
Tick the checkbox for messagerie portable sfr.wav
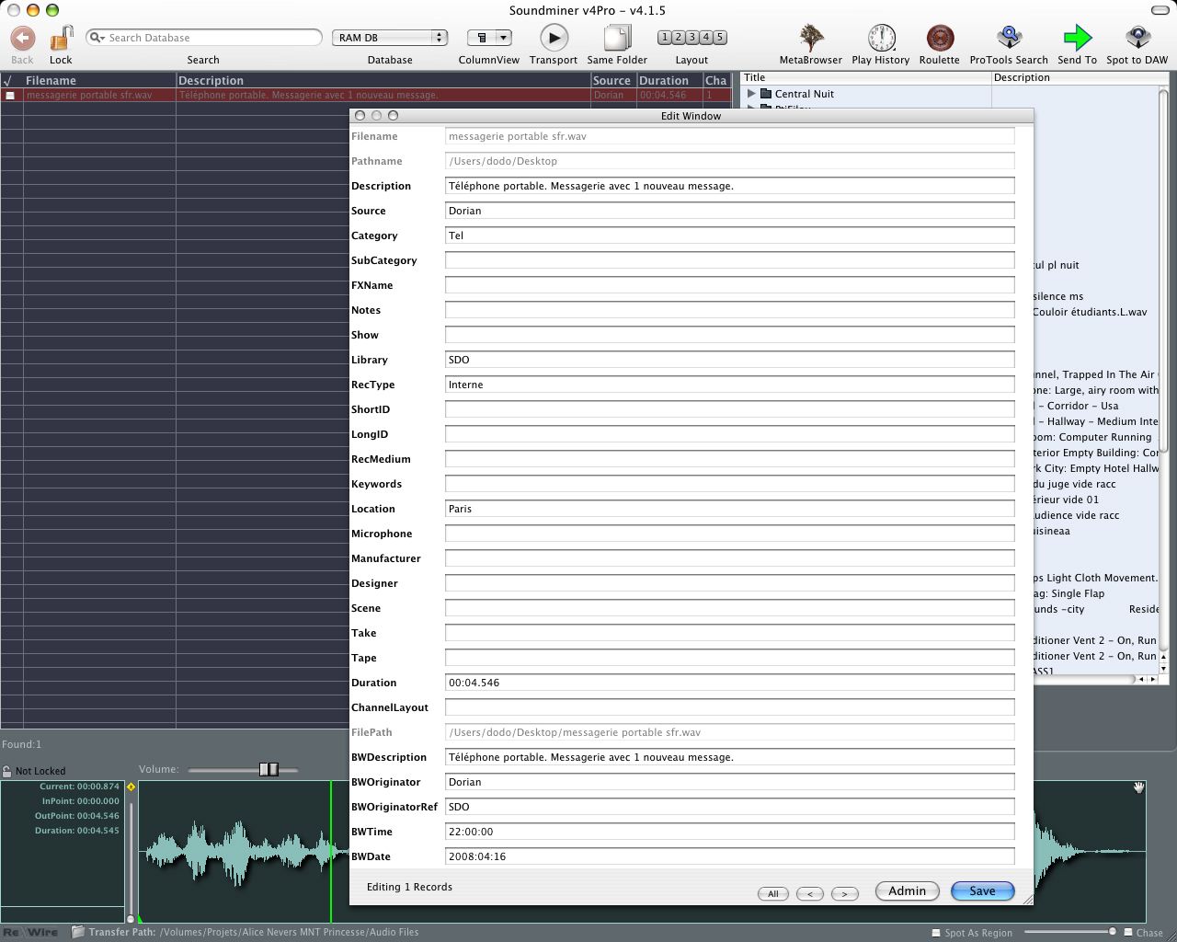point(10,96)
